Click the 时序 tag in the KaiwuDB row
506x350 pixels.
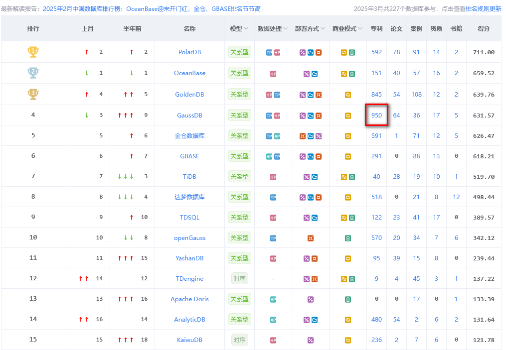239,340
